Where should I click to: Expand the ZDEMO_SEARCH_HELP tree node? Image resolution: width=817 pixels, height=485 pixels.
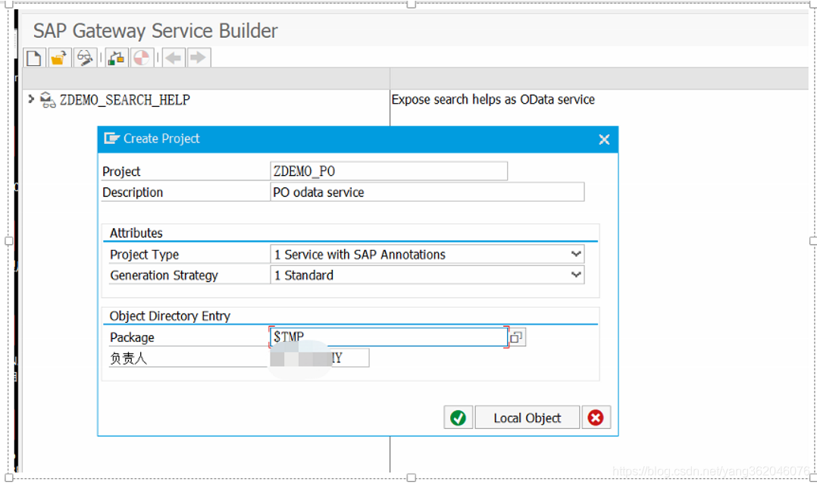pos(31,99)
